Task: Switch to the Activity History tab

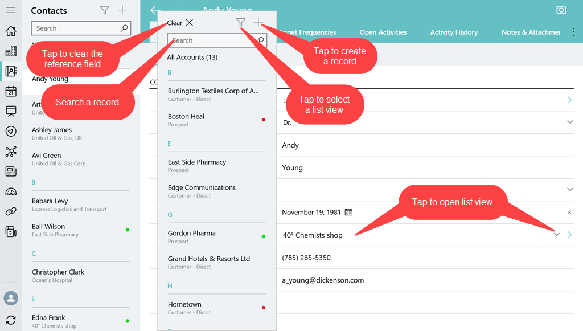Action: point(454,32)
